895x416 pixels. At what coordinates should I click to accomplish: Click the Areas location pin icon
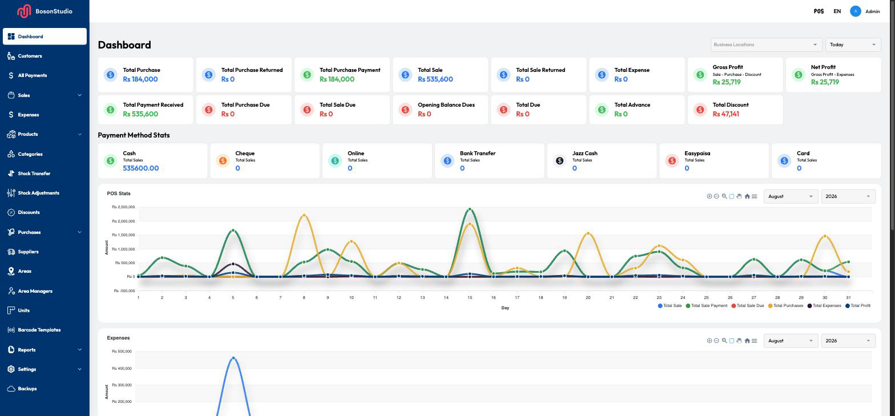tap(11, 271)
